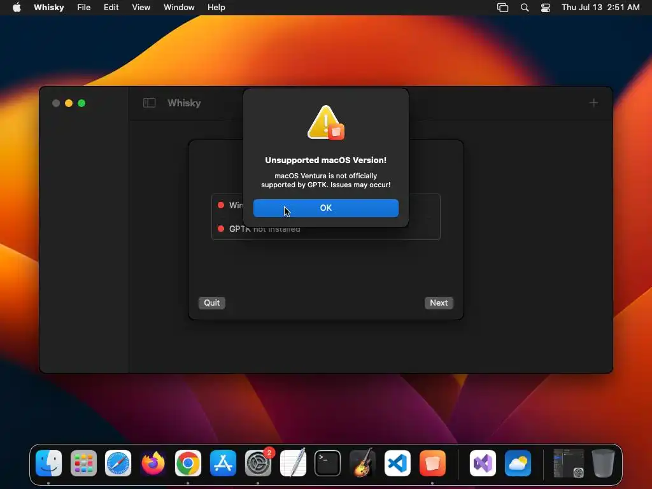The height and width of the screenshot is (489, 652).
Task: Launch Visual Studio Code from the Dock
Action: click(397, 464)
